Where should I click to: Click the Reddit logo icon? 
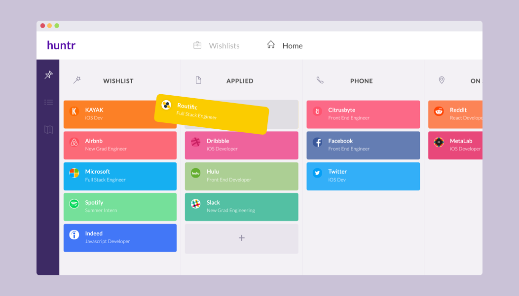pyautogui.click(x=439, y=111)
